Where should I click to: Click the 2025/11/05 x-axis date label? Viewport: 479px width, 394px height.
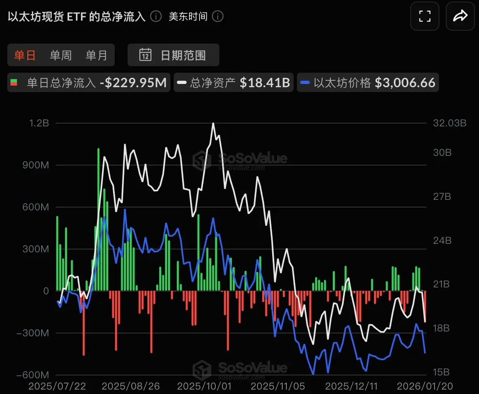tap(278, 386)
